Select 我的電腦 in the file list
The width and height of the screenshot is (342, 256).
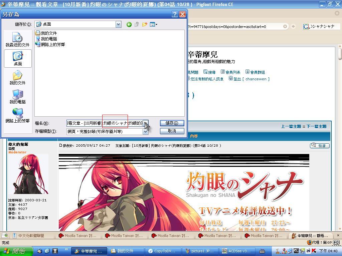tap(46, 39)
